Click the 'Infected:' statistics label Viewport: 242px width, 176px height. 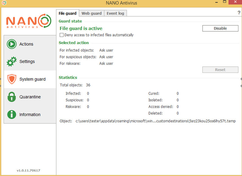tap(73, 94)
